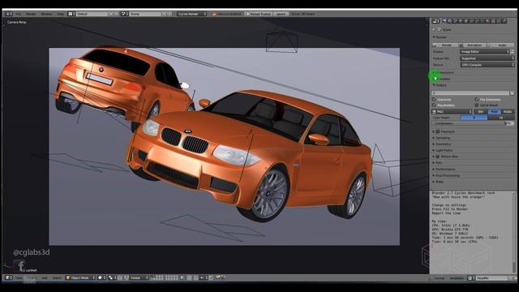Open the Properties editor type selector icon
This screenshot has height=292, width=519.
436,21
